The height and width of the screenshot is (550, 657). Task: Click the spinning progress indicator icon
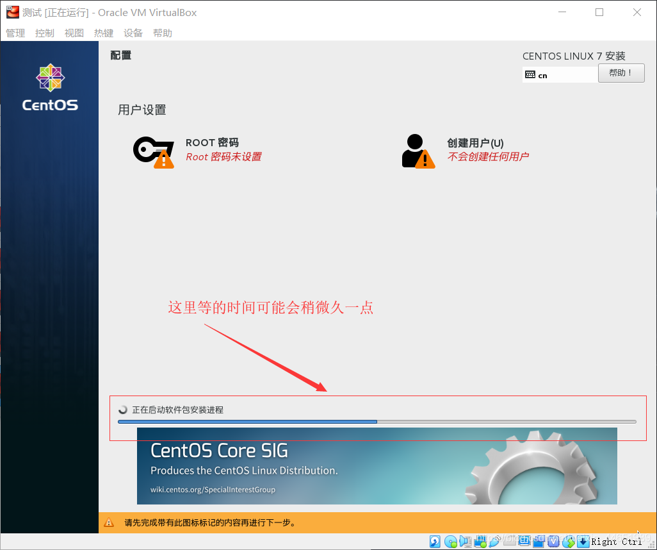coord(123,410)
